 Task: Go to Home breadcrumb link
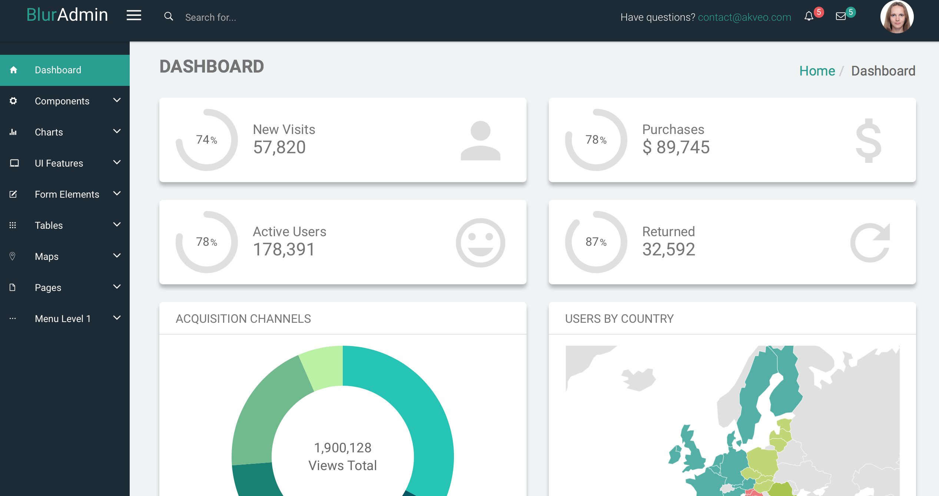[817, 71]
